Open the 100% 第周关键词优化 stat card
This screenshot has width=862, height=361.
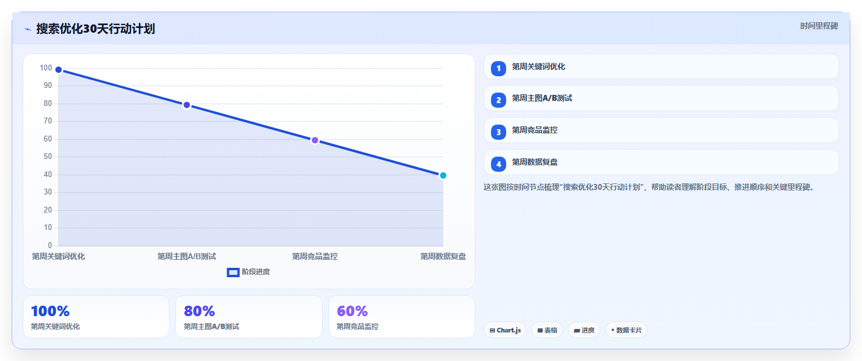click(x=96, y=317)
